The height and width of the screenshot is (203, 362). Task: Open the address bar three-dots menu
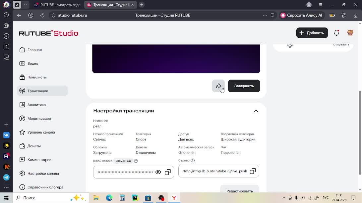(265, 16)
